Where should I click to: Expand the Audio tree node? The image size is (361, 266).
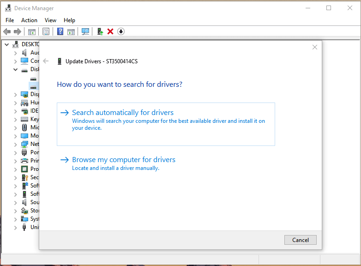15,53
